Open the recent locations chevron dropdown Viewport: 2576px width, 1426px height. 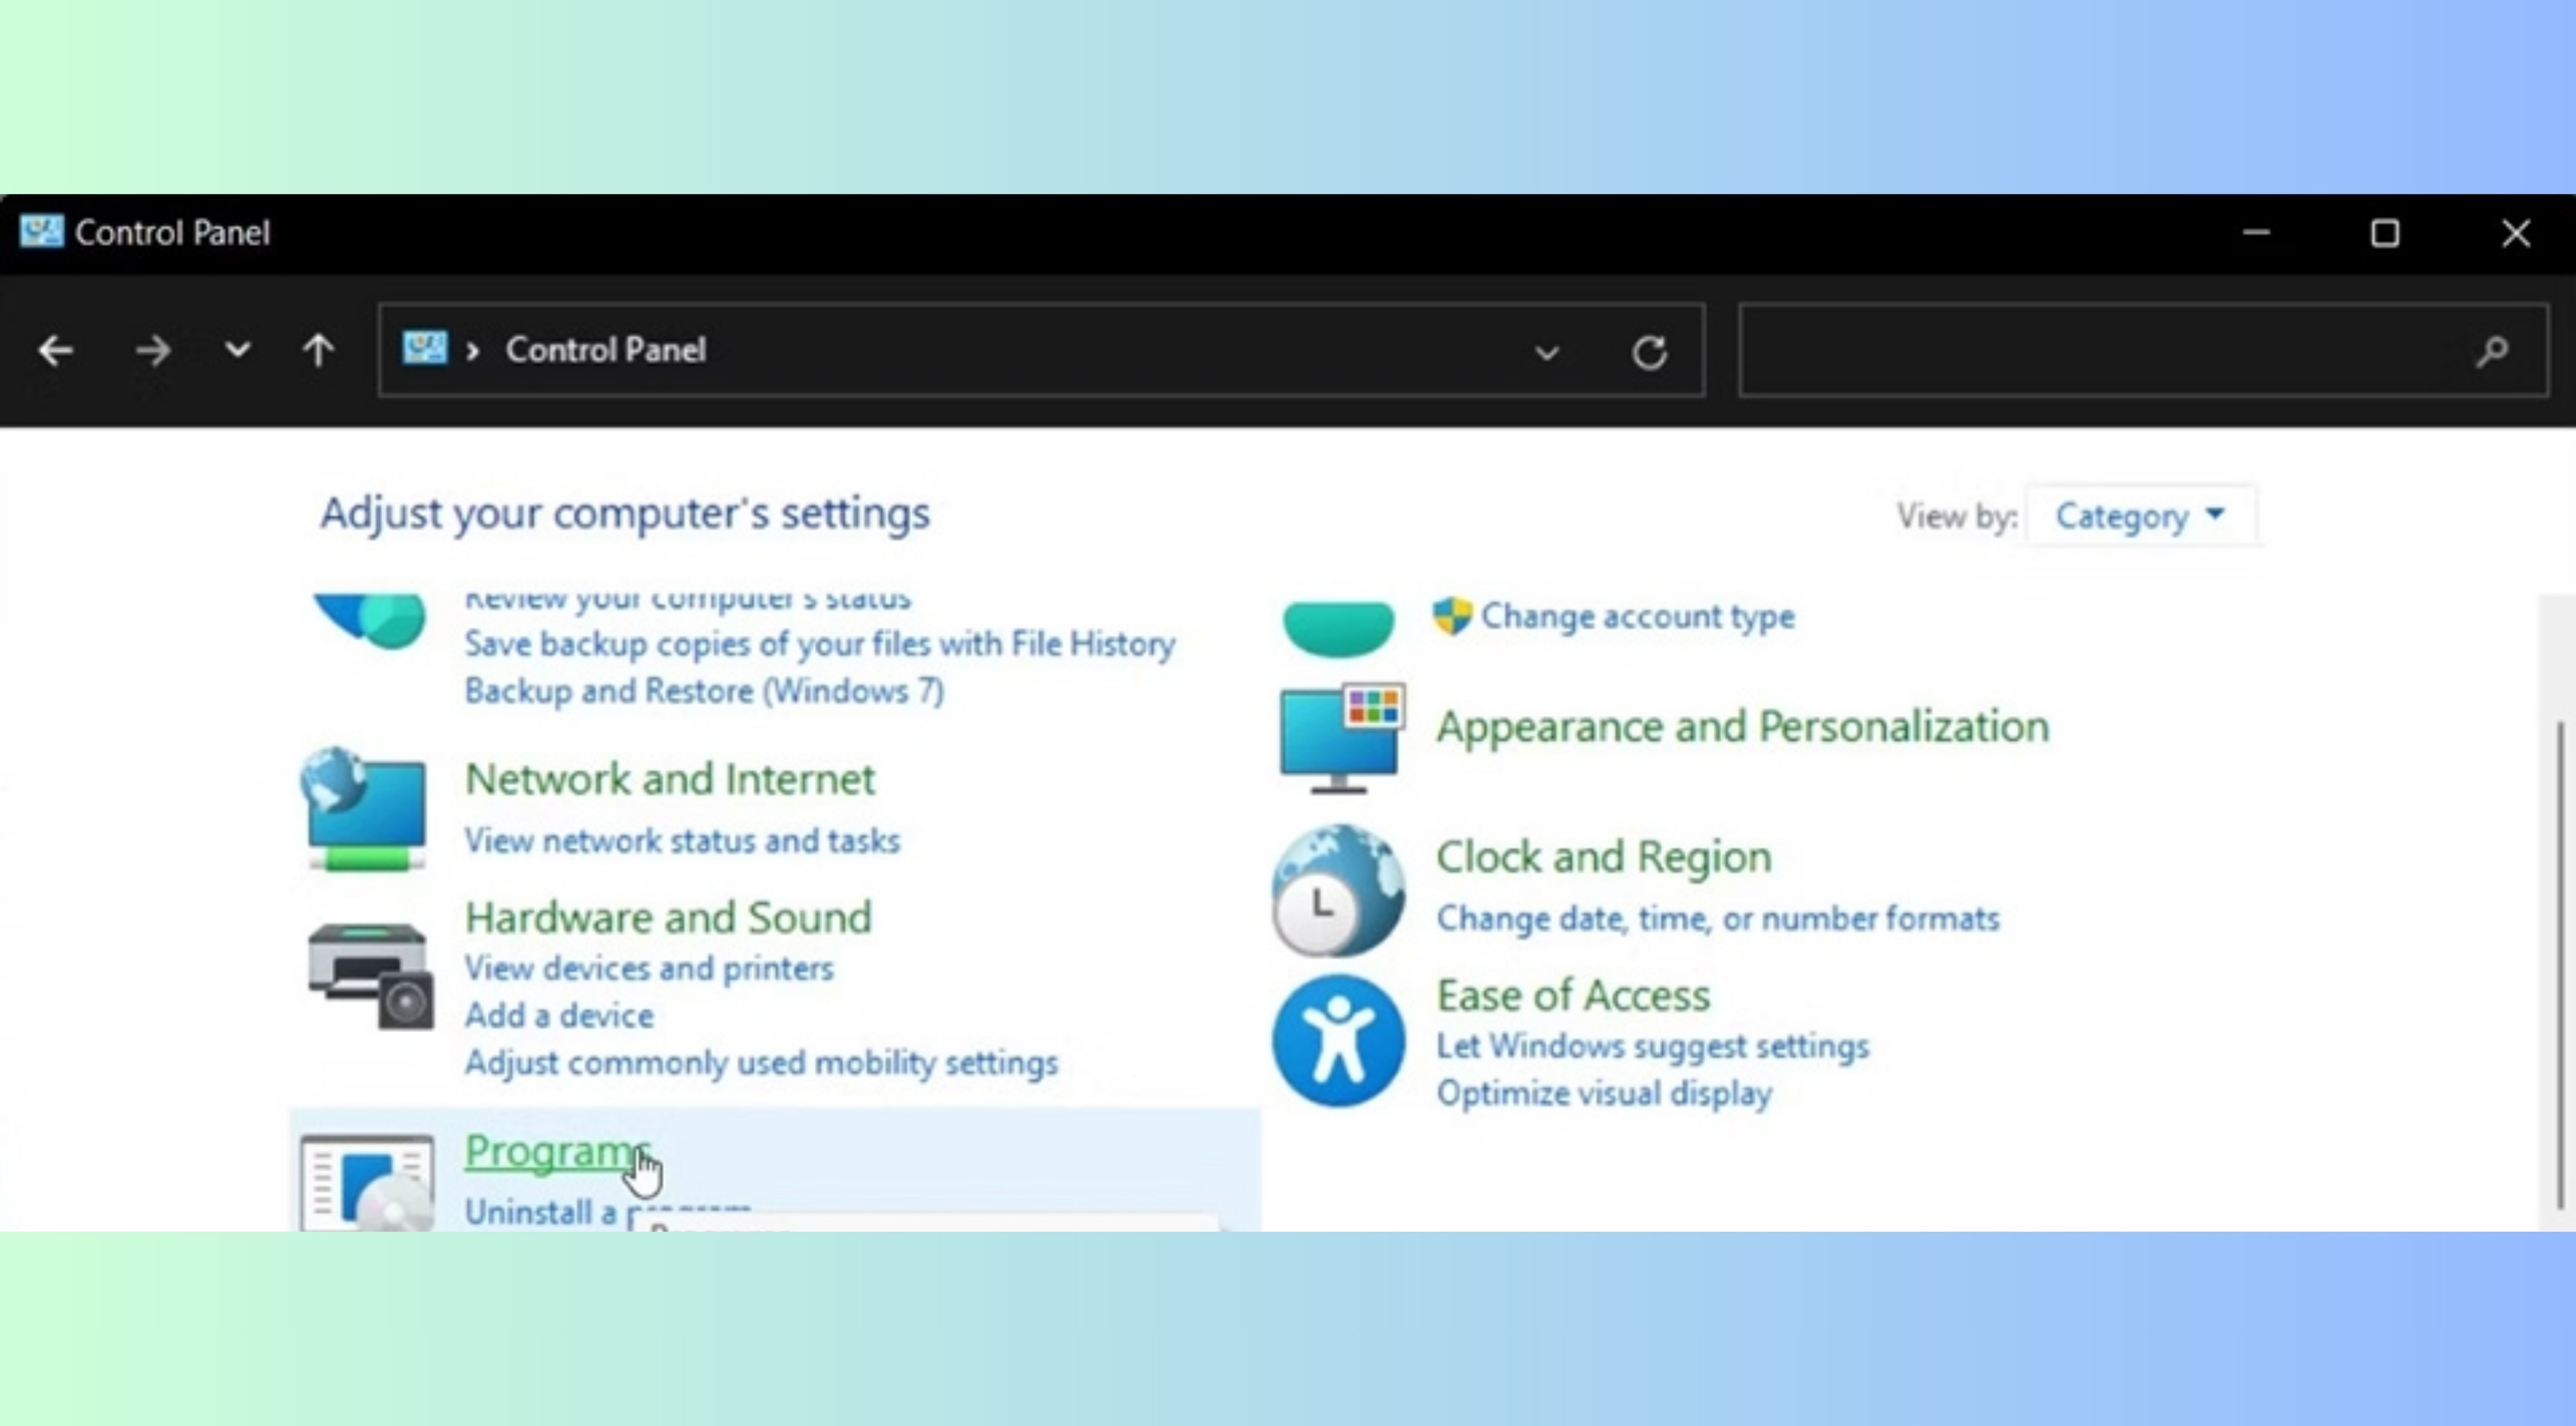[237, 350]
